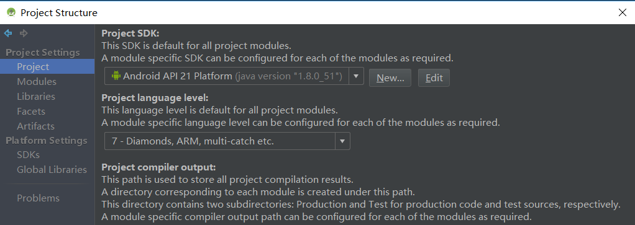
Task: Select Project in Project Settings
Action: tap(47, 67)
